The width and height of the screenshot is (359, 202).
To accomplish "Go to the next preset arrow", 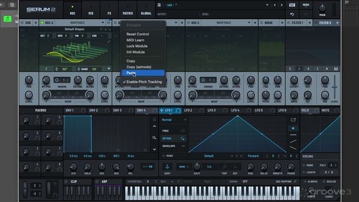I will [282, 5].
